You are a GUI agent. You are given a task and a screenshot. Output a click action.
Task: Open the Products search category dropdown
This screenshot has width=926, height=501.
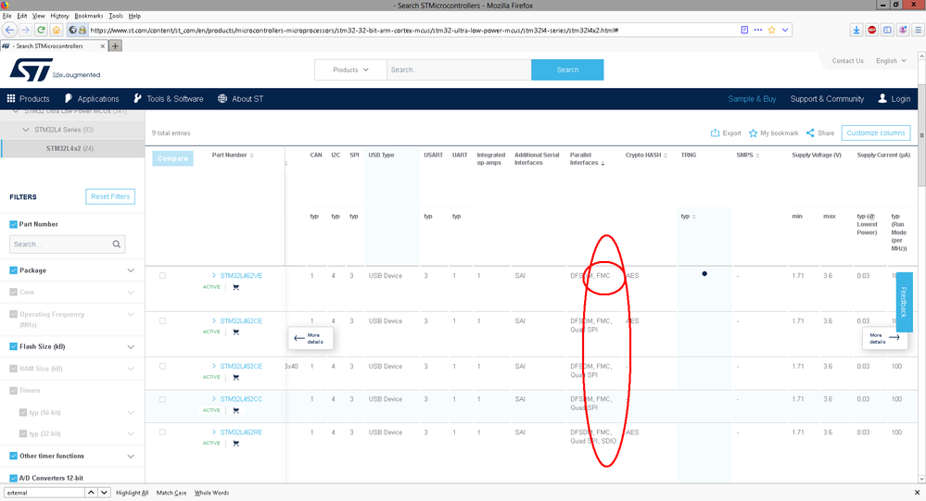tap(350, 69)
